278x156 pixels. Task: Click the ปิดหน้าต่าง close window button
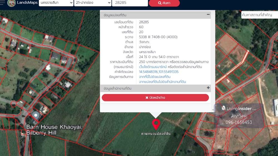click(x=155, y=98)
